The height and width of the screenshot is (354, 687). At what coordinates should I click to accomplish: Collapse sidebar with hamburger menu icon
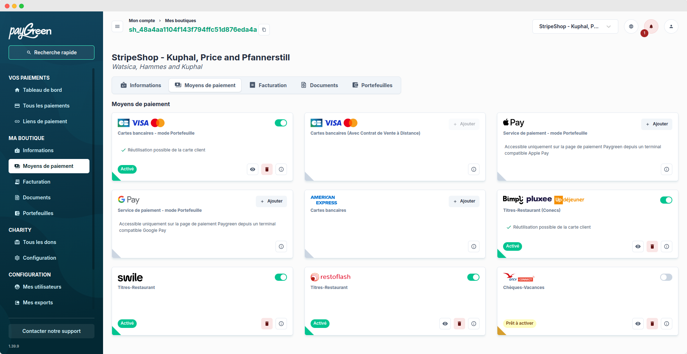117,26
